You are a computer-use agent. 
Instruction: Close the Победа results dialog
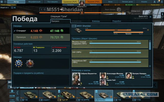tap(150, 17)
